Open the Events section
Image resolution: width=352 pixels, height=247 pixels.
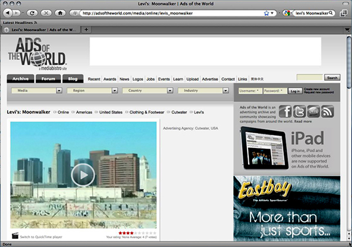(164, 79)
